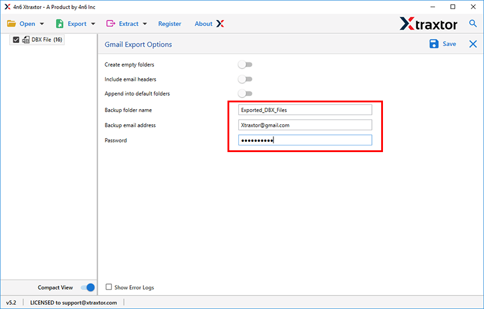Select DBX File (16) tree item
484x309 pixels.
click(37, 39)
